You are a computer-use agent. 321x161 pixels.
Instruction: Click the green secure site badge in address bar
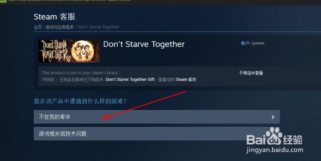point(3,1)
